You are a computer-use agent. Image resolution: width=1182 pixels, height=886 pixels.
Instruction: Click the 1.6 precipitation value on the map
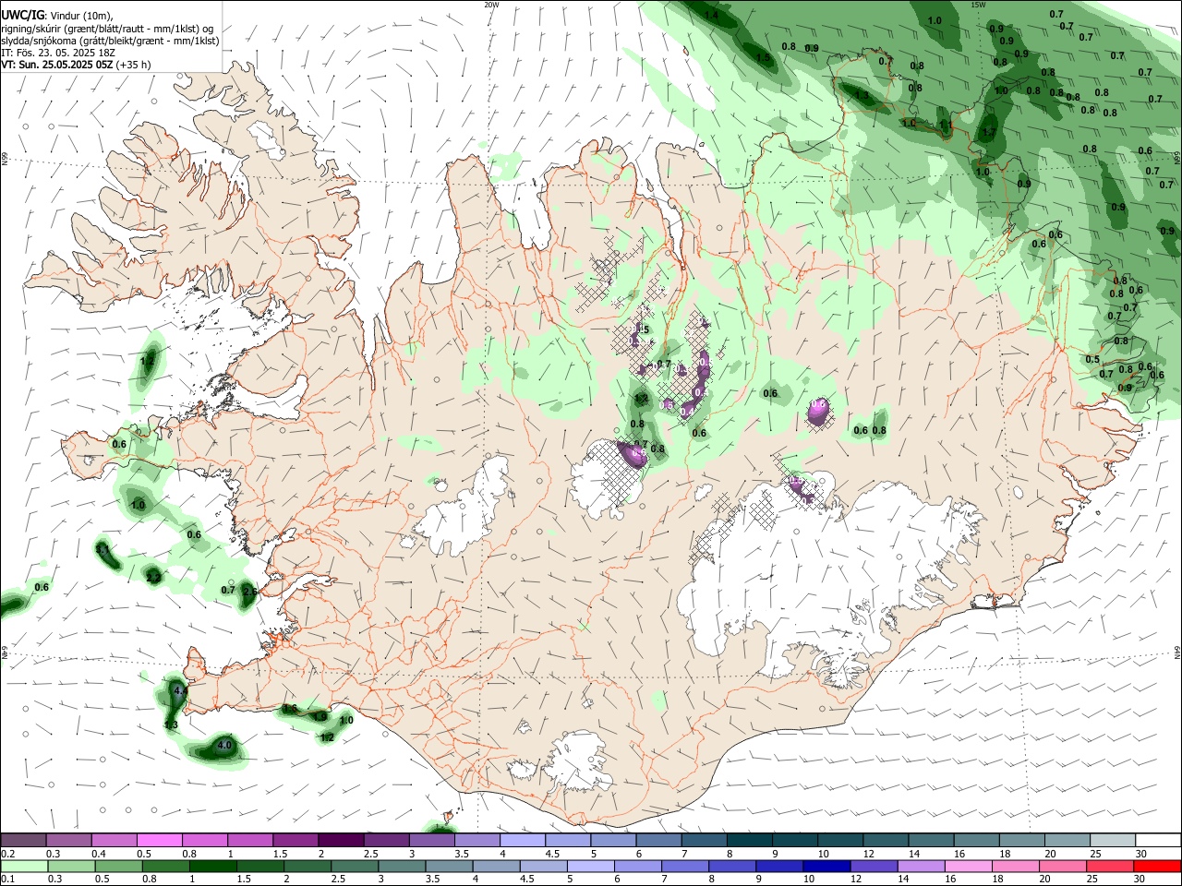(x=289, y=709)
